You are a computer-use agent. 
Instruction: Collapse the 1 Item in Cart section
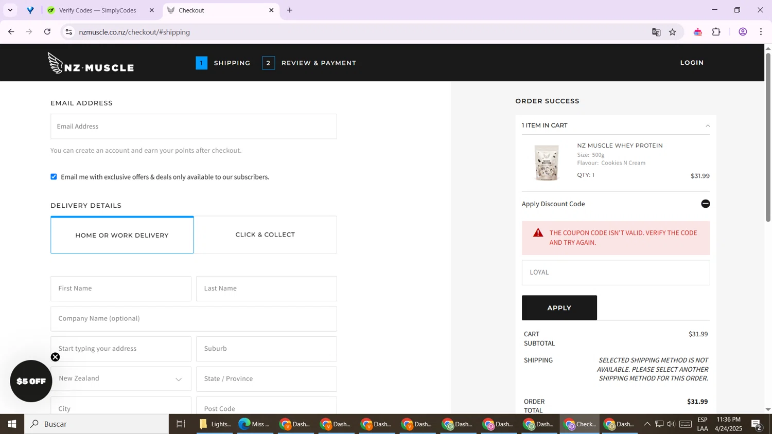[x=708, y=125]
